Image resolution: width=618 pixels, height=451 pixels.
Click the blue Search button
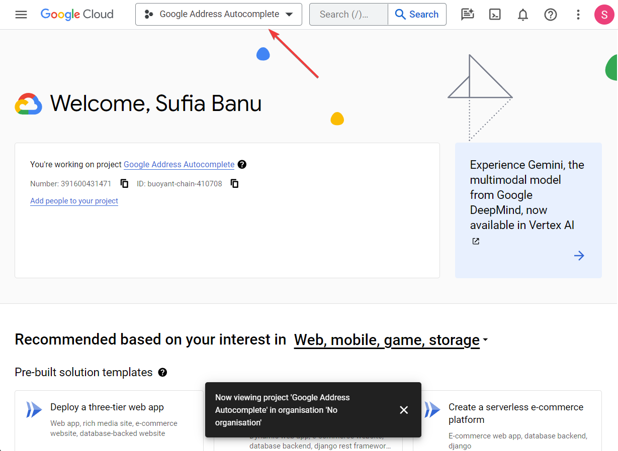coord(417,15)
